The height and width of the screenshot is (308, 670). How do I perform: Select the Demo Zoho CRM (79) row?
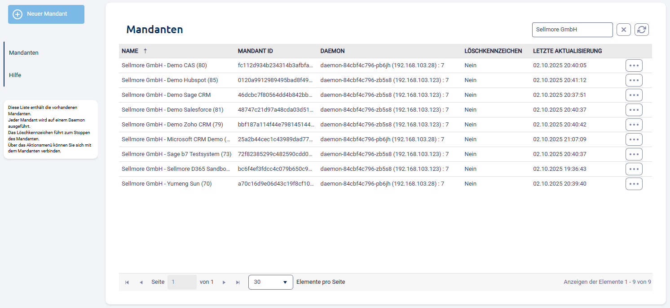pyautogui.click(x=172, y=125)
